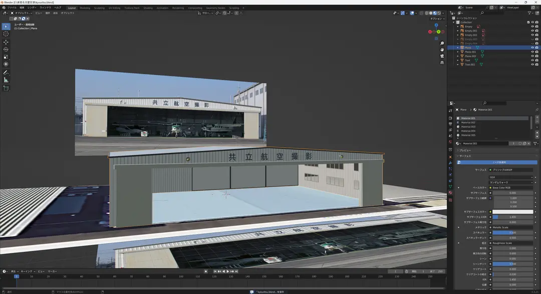This screenshot has height=294, width=541.
Task: Open the Render properties tab icon
Action: pos(450,118)
